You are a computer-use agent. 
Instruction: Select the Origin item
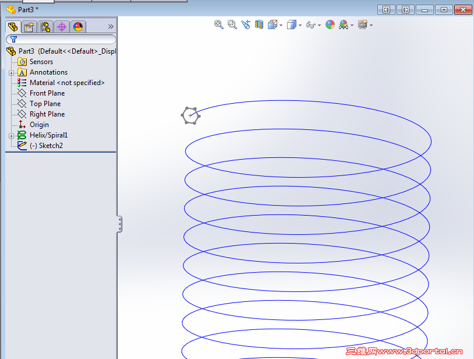point(39,125)
